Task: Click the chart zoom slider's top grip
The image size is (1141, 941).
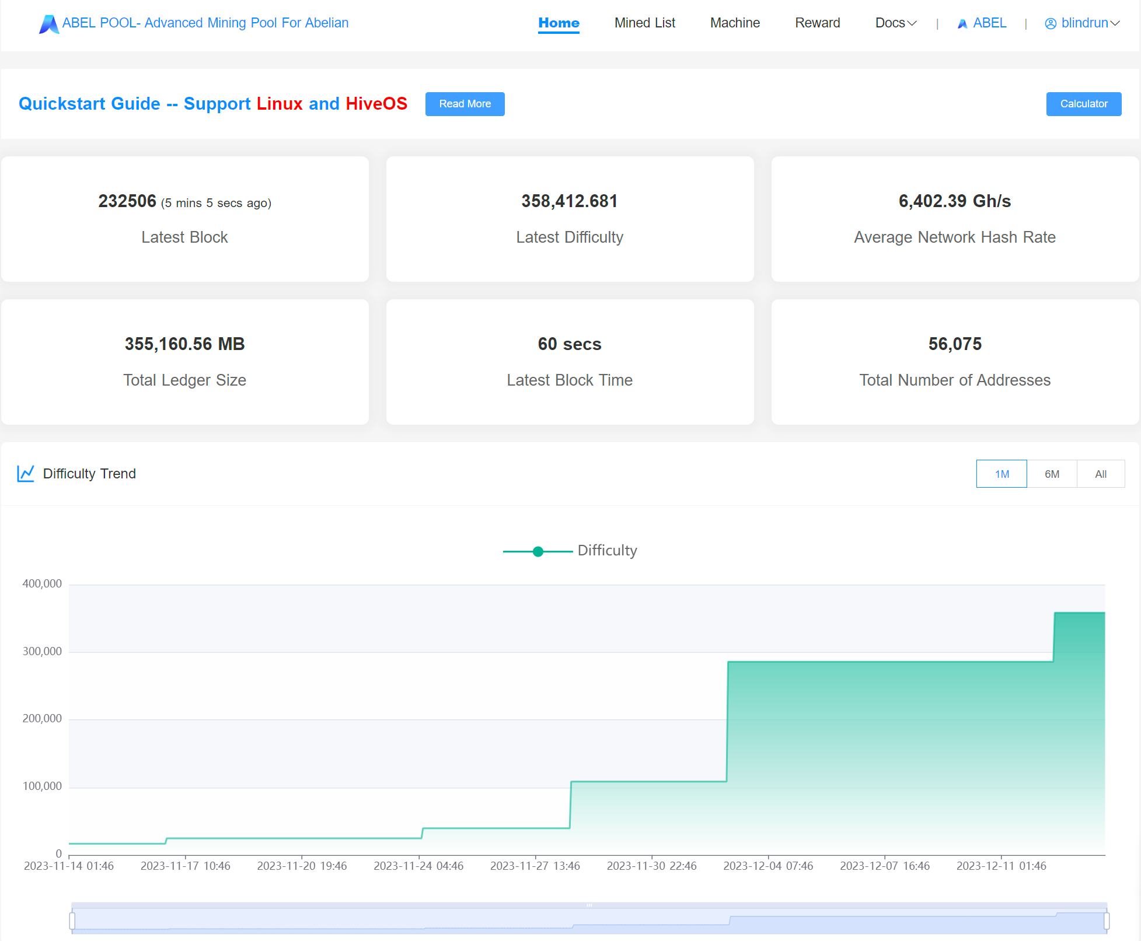Action: click(x=589, y=905)
